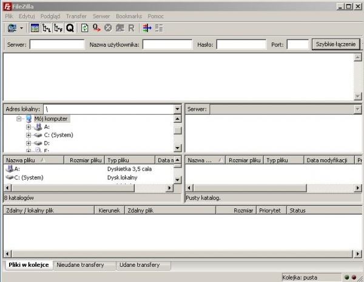
Task: Toggle the local directory tree view
Action: 46,28
